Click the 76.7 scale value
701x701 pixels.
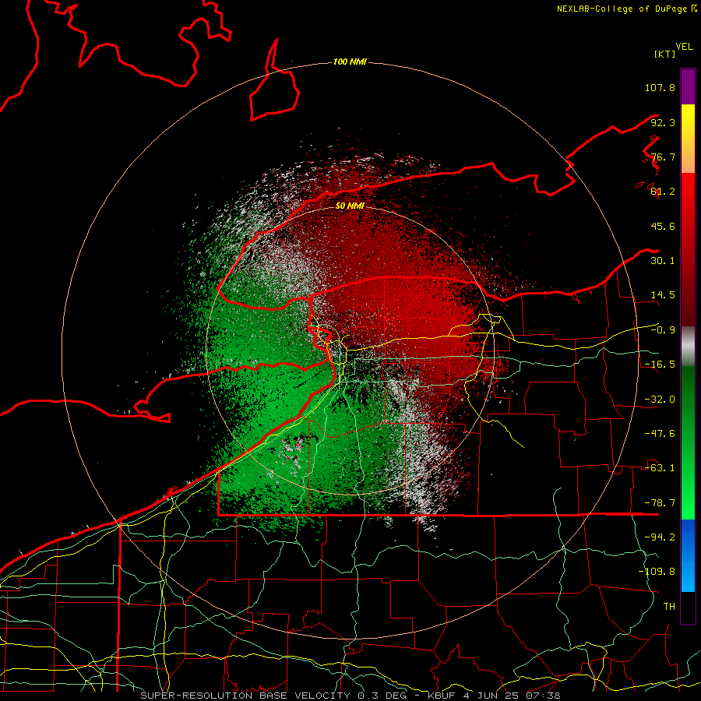tap(663, 157)
